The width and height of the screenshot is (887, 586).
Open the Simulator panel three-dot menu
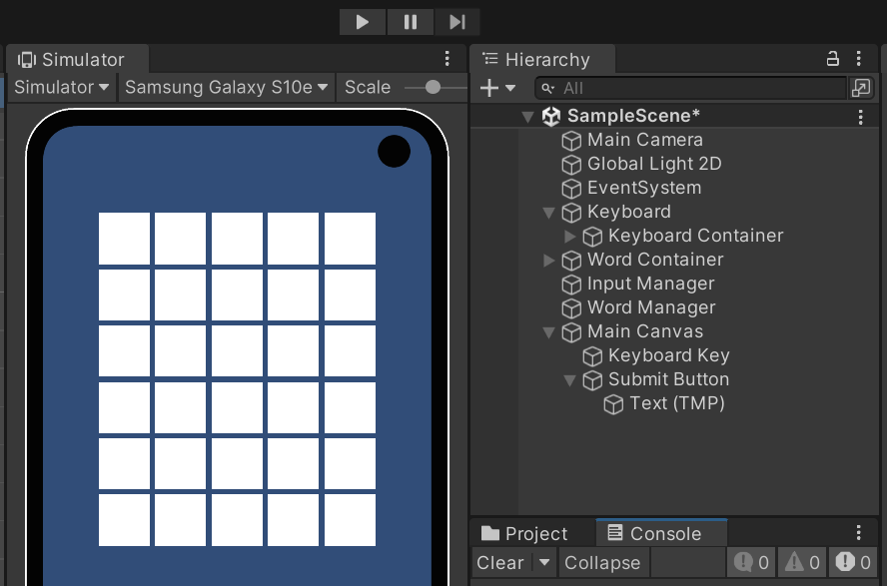(446, 59)
